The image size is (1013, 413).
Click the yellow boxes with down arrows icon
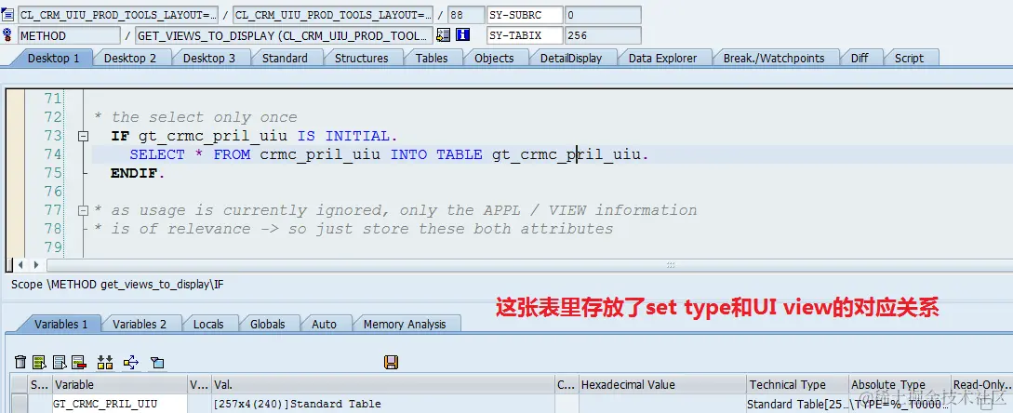[x=105, y=362]
